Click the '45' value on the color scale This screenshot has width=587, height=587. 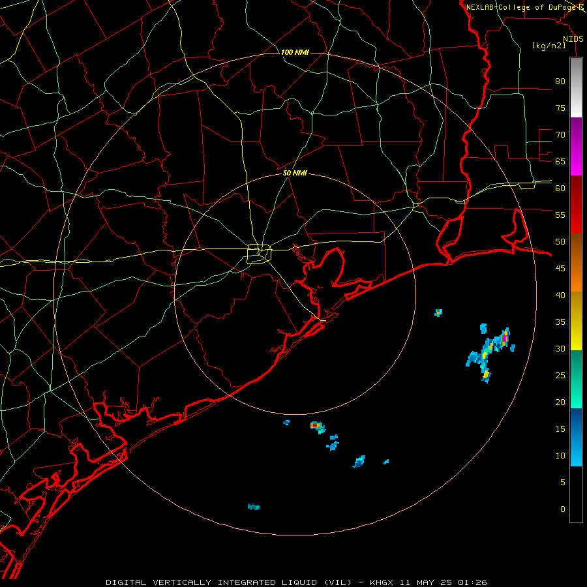(x=560, y=269)
